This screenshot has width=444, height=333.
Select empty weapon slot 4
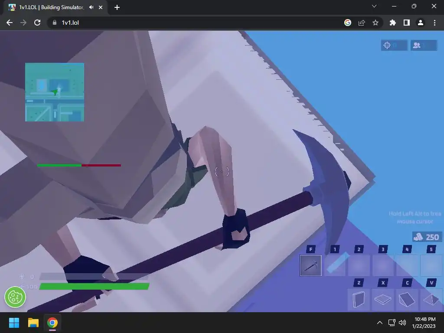coord(407,265)
